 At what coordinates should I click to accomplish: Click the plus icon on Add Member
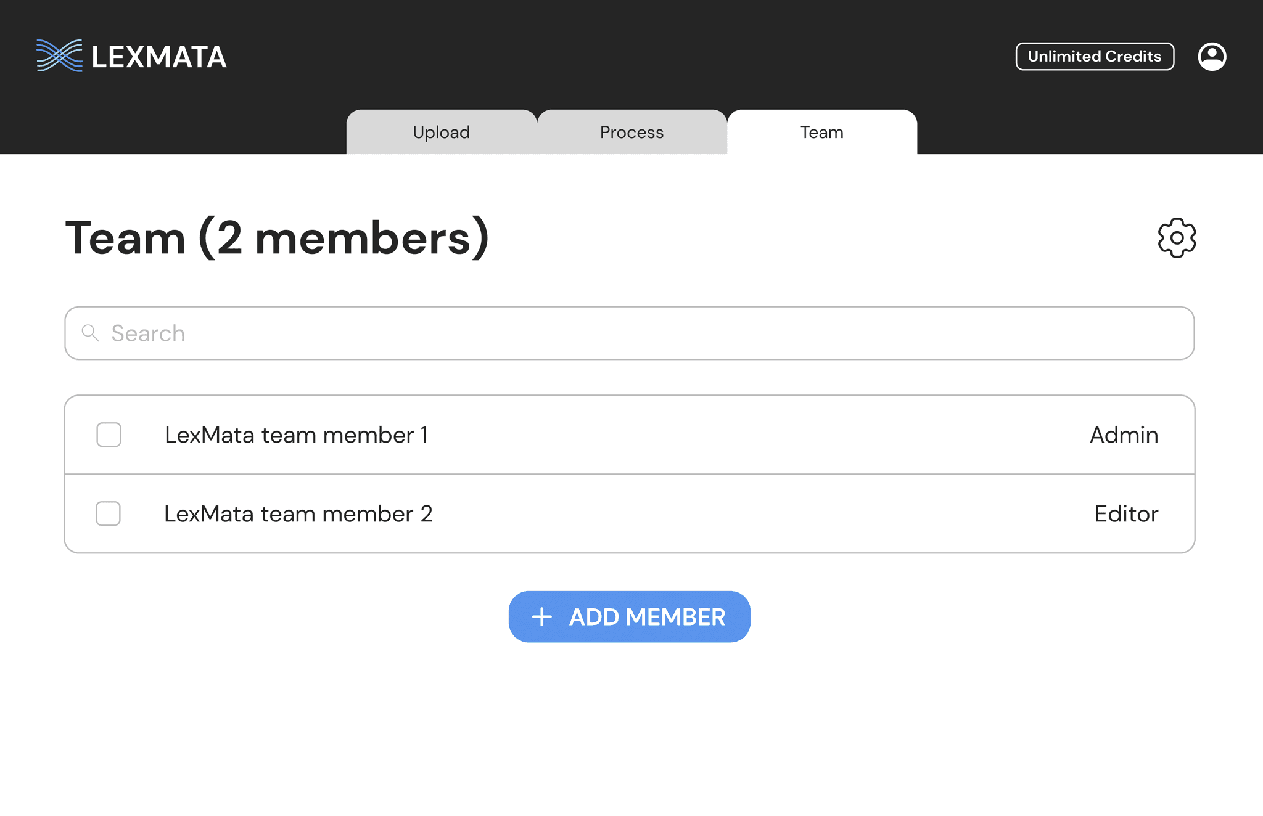[541, 617]
